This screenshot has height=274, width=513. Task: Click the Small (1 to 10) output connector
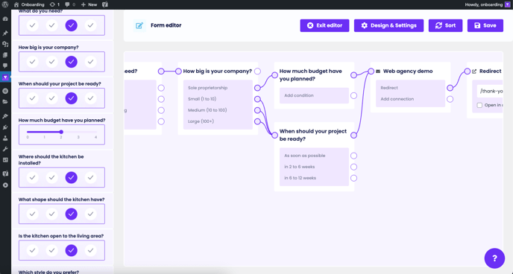[257, 99]
